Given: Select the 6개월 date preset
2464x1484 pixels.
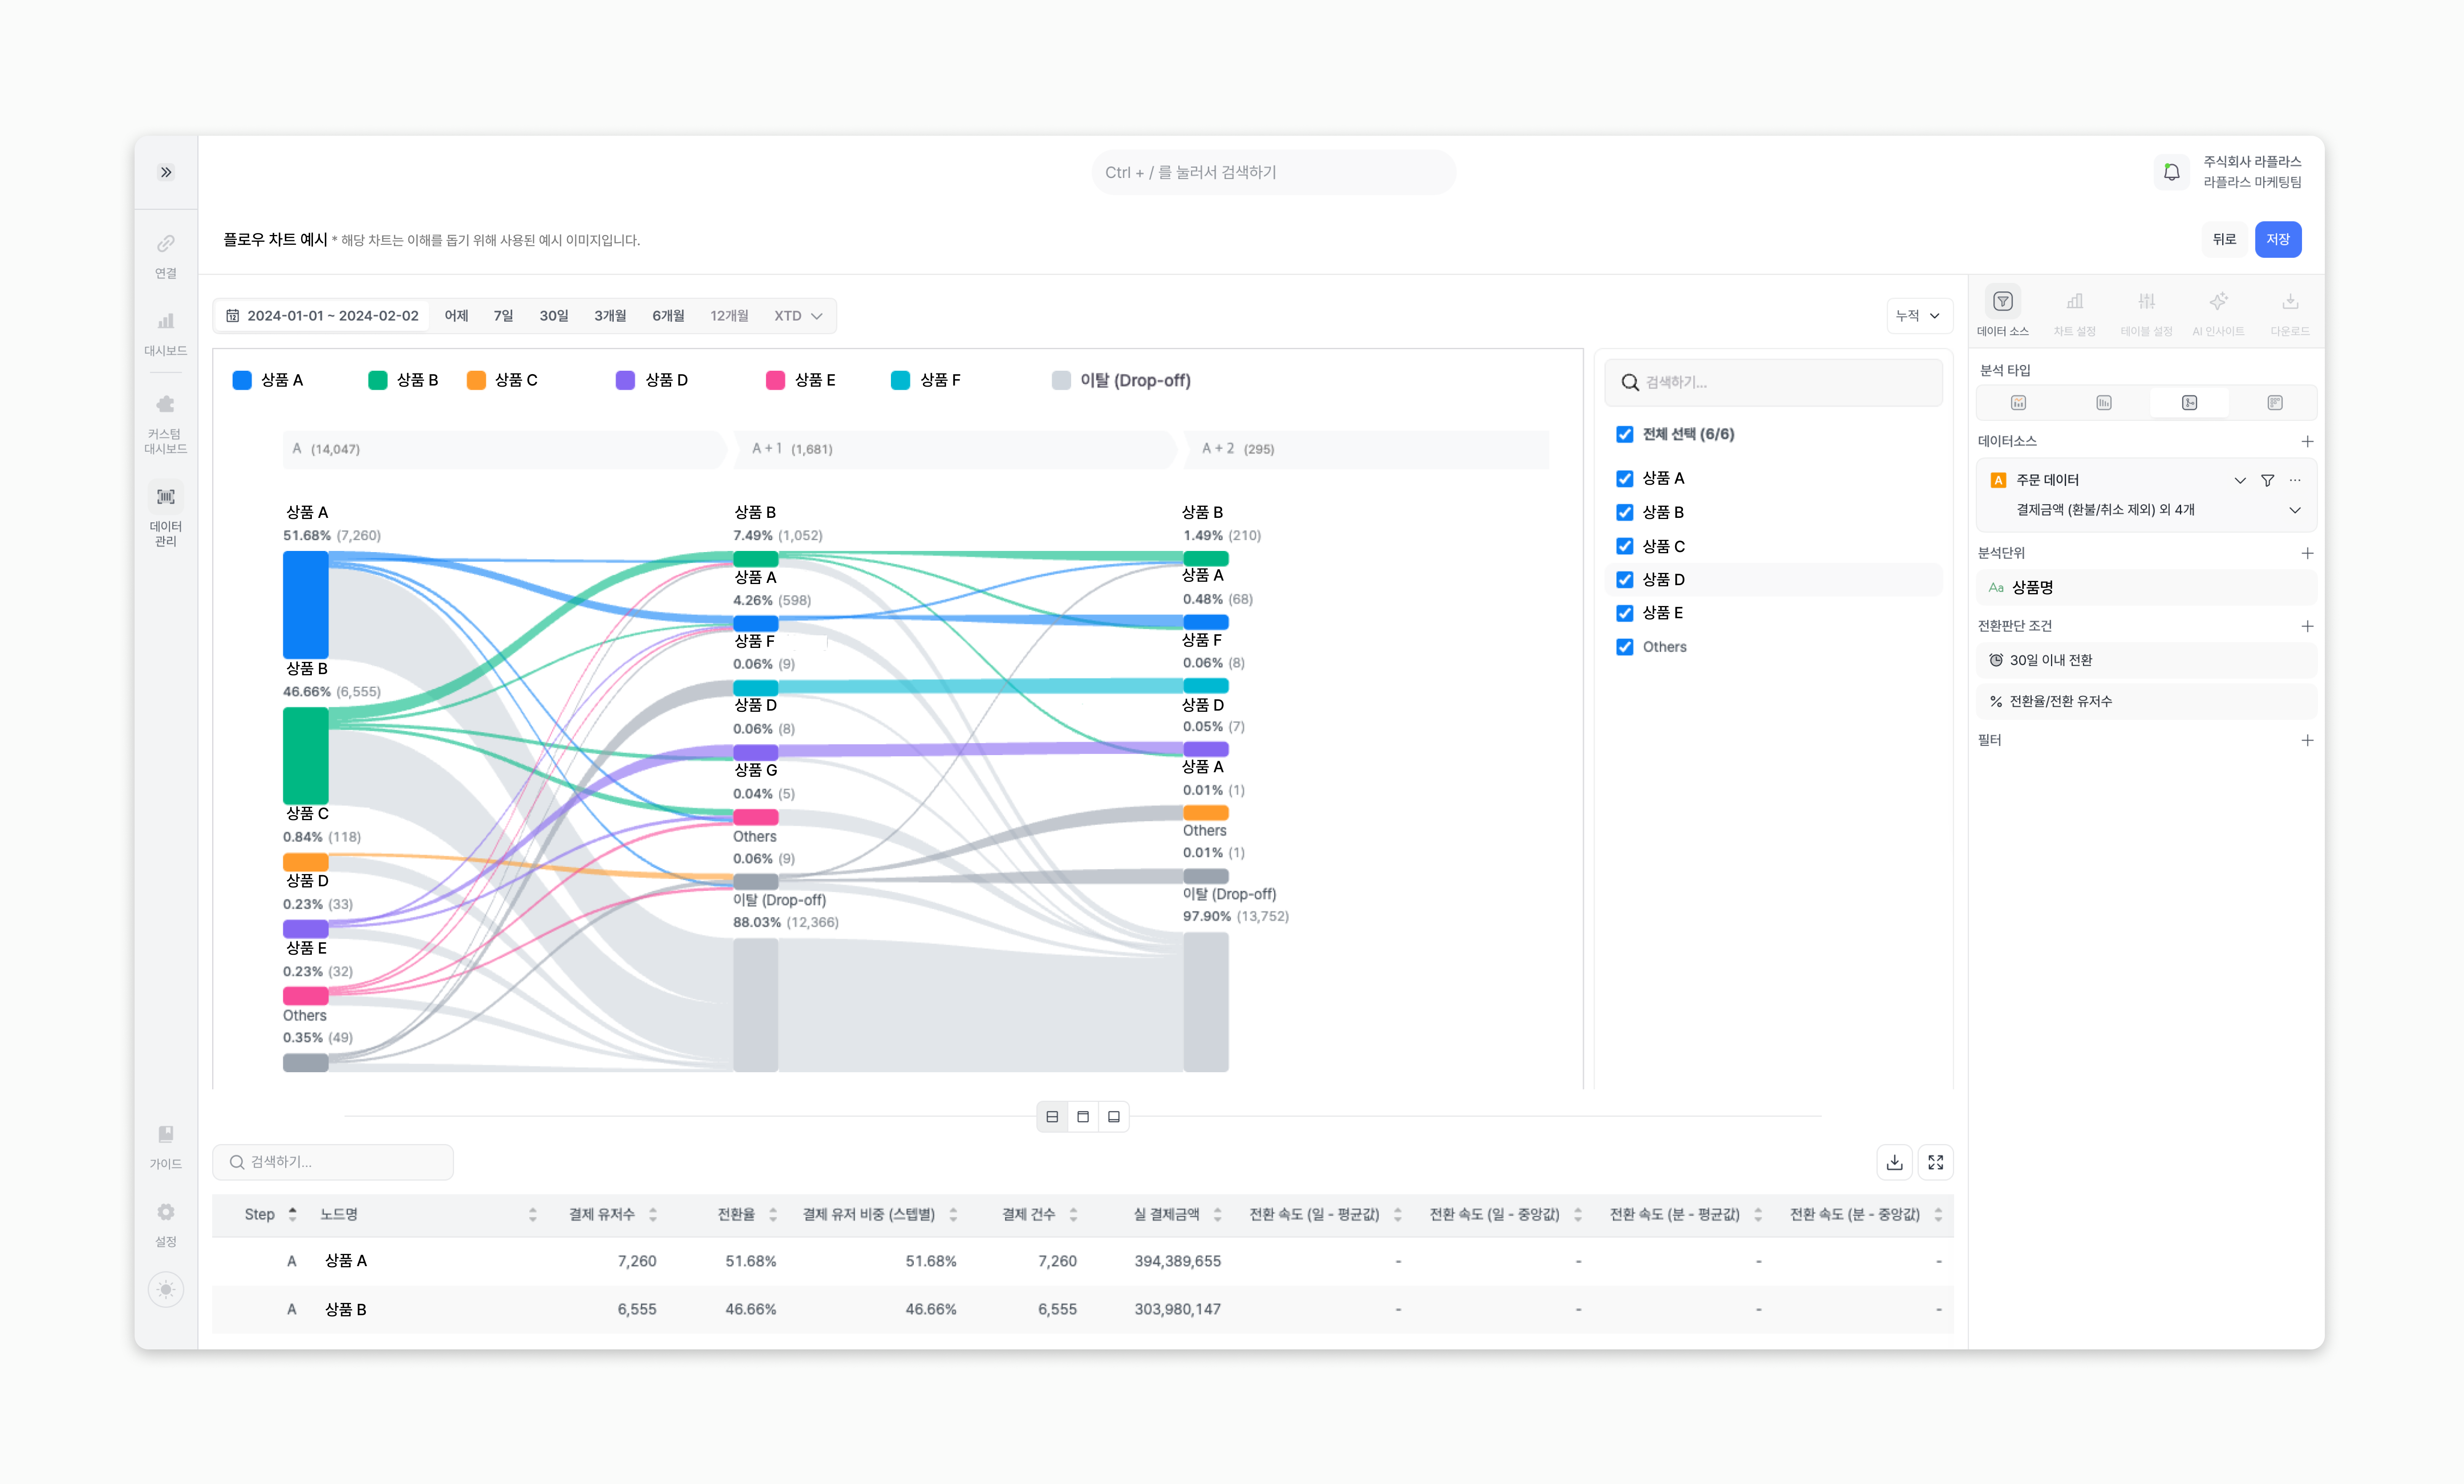Looking at the screenshot, I should (668, 316).
